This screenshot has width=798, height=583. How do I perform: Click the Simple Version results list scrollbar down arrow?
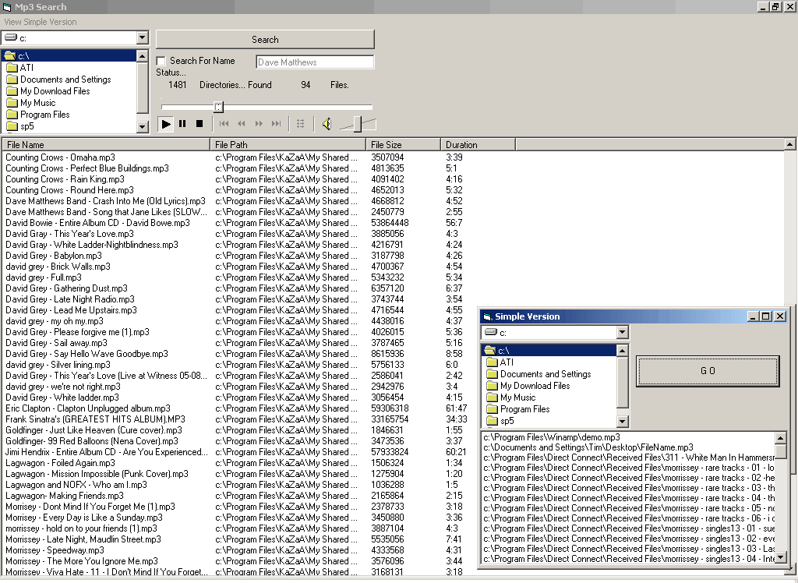pos(781,558)
